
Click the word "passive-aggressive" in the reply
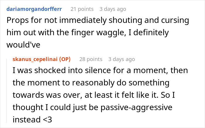[136, 107]
